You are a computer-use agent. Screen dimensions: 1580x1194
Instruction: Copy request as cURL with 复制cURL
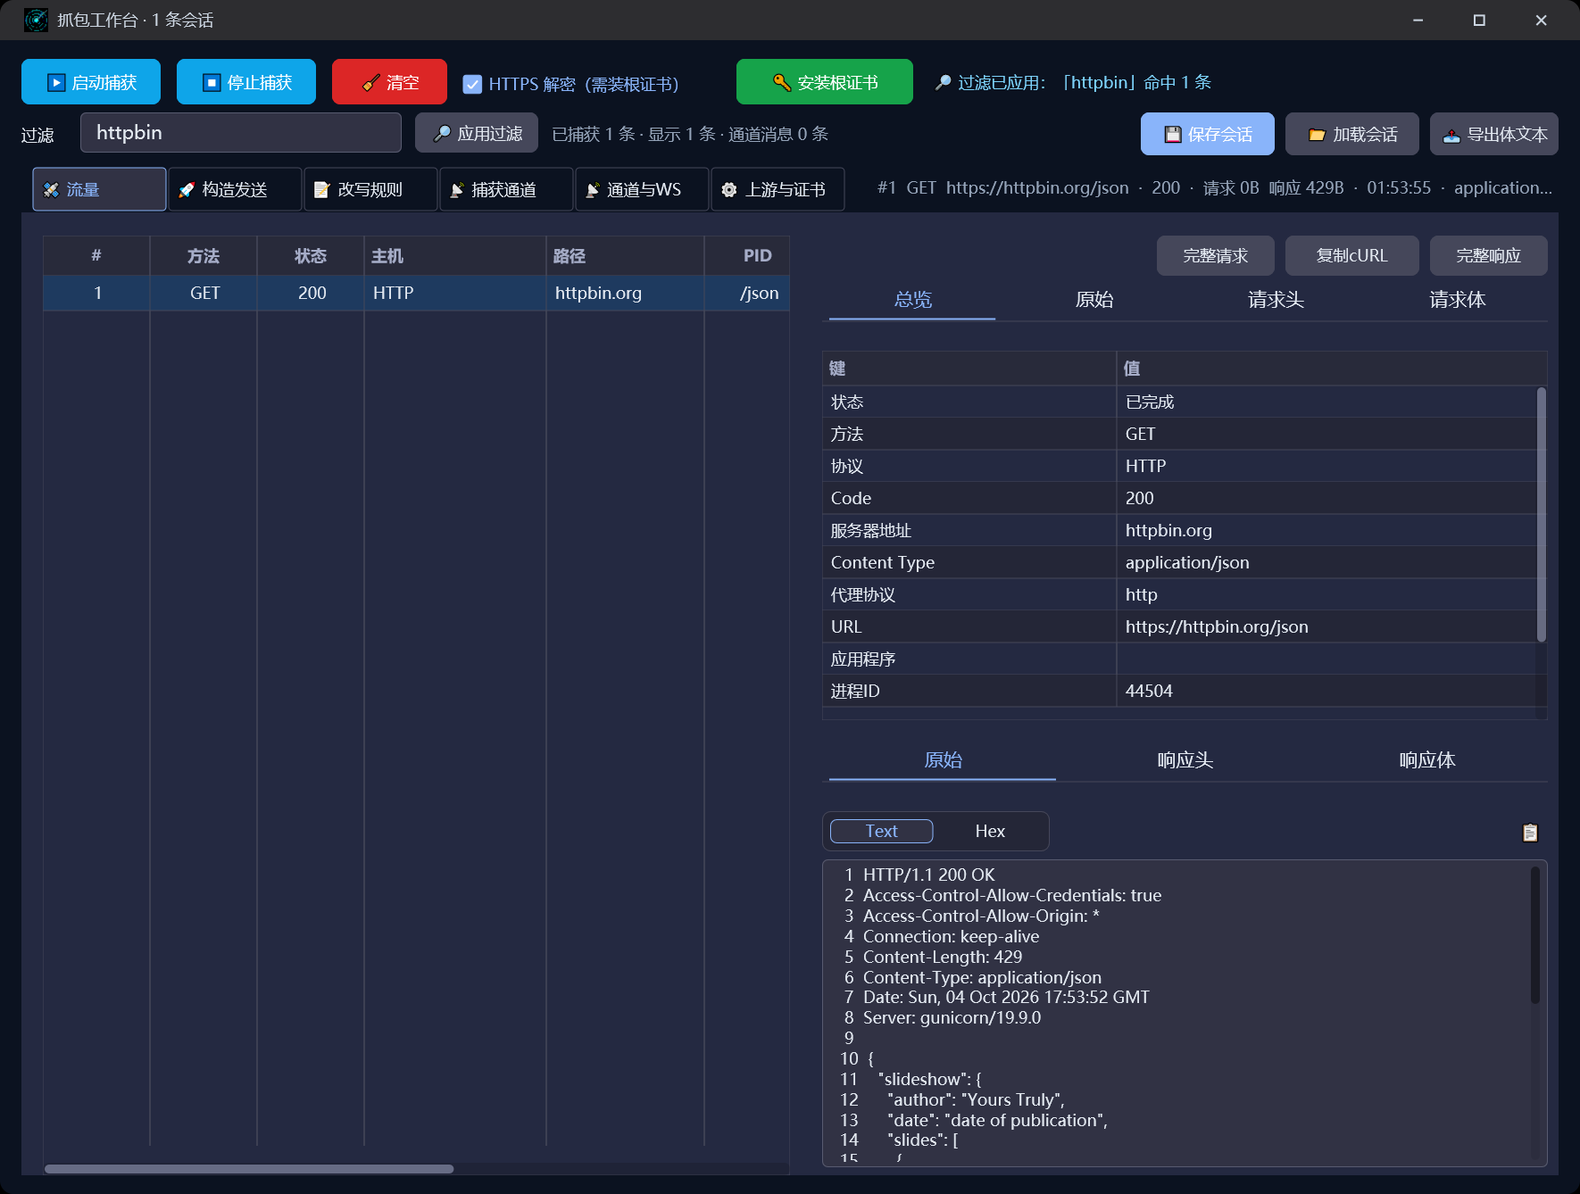coord(1352,256)
